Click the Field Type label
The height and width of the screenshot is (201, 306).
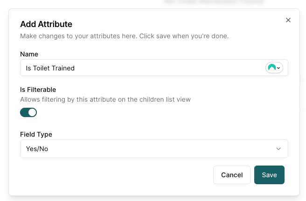click(x=36, y=134)
